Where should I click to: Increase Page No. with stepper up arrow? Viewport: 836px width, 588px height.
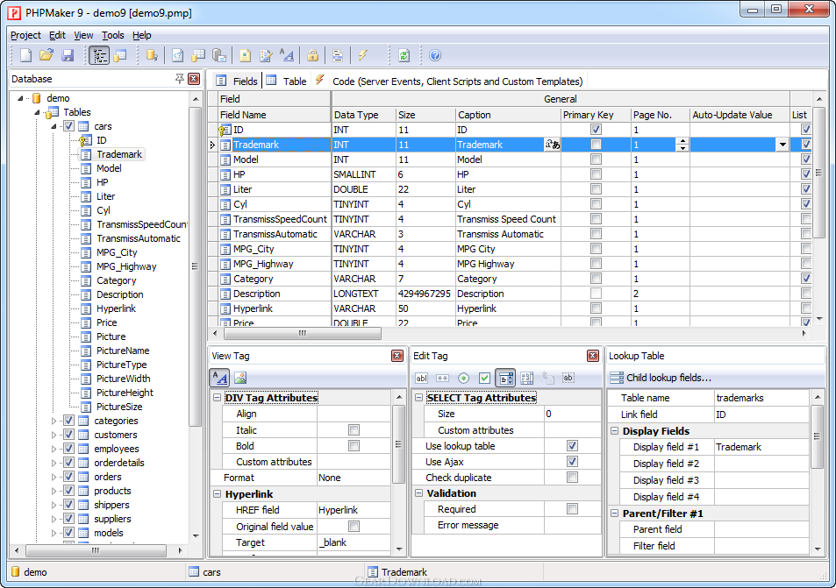682,141
